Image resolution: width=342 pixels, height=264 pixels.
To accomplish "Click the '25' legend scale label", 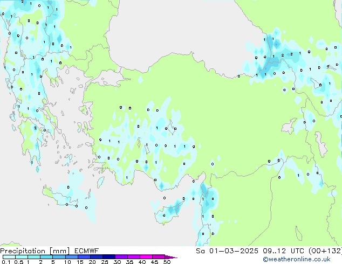I will pyautogui.click(x=105, y=262).
